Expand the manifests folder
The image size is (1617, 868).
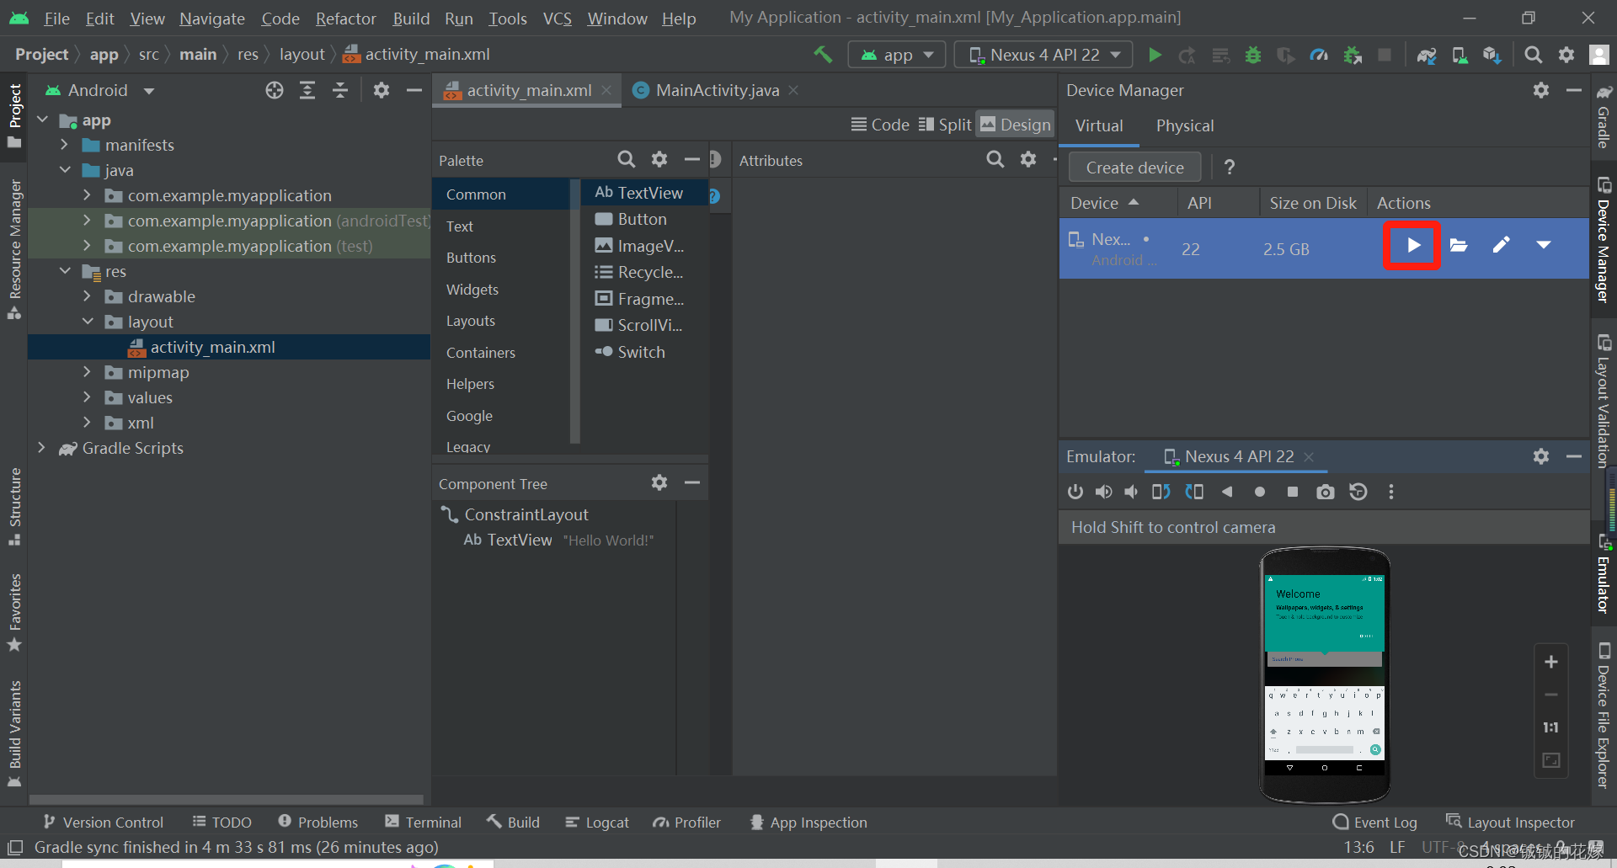[x=65, y=145]
